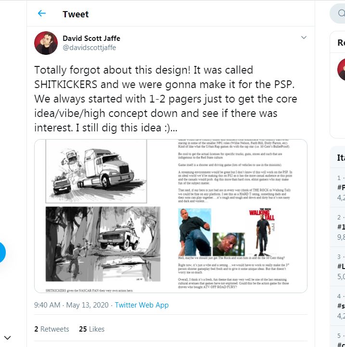Open the Twitter Web App link
This screenshot has width=345, height=347.
tap(141, 305)
